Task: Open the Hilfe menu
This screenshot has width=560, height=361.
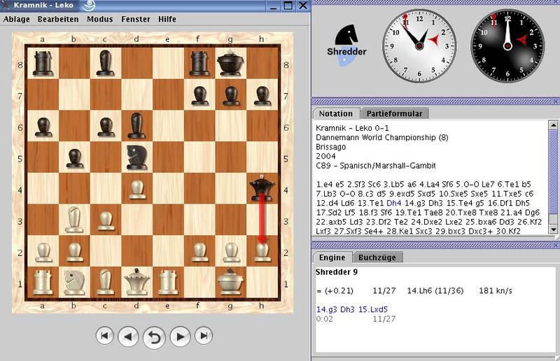Action: (167, 19)
